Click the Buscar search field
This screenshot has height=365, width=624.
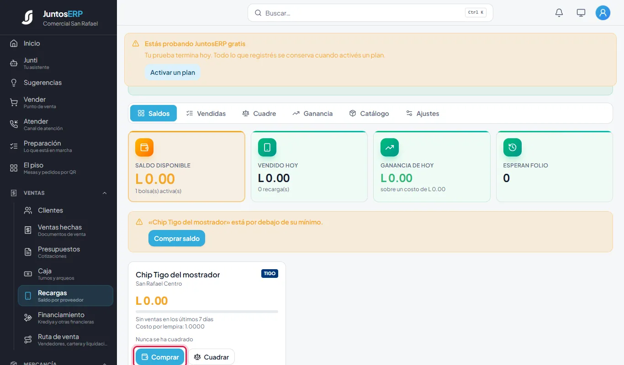coord(370,13)
